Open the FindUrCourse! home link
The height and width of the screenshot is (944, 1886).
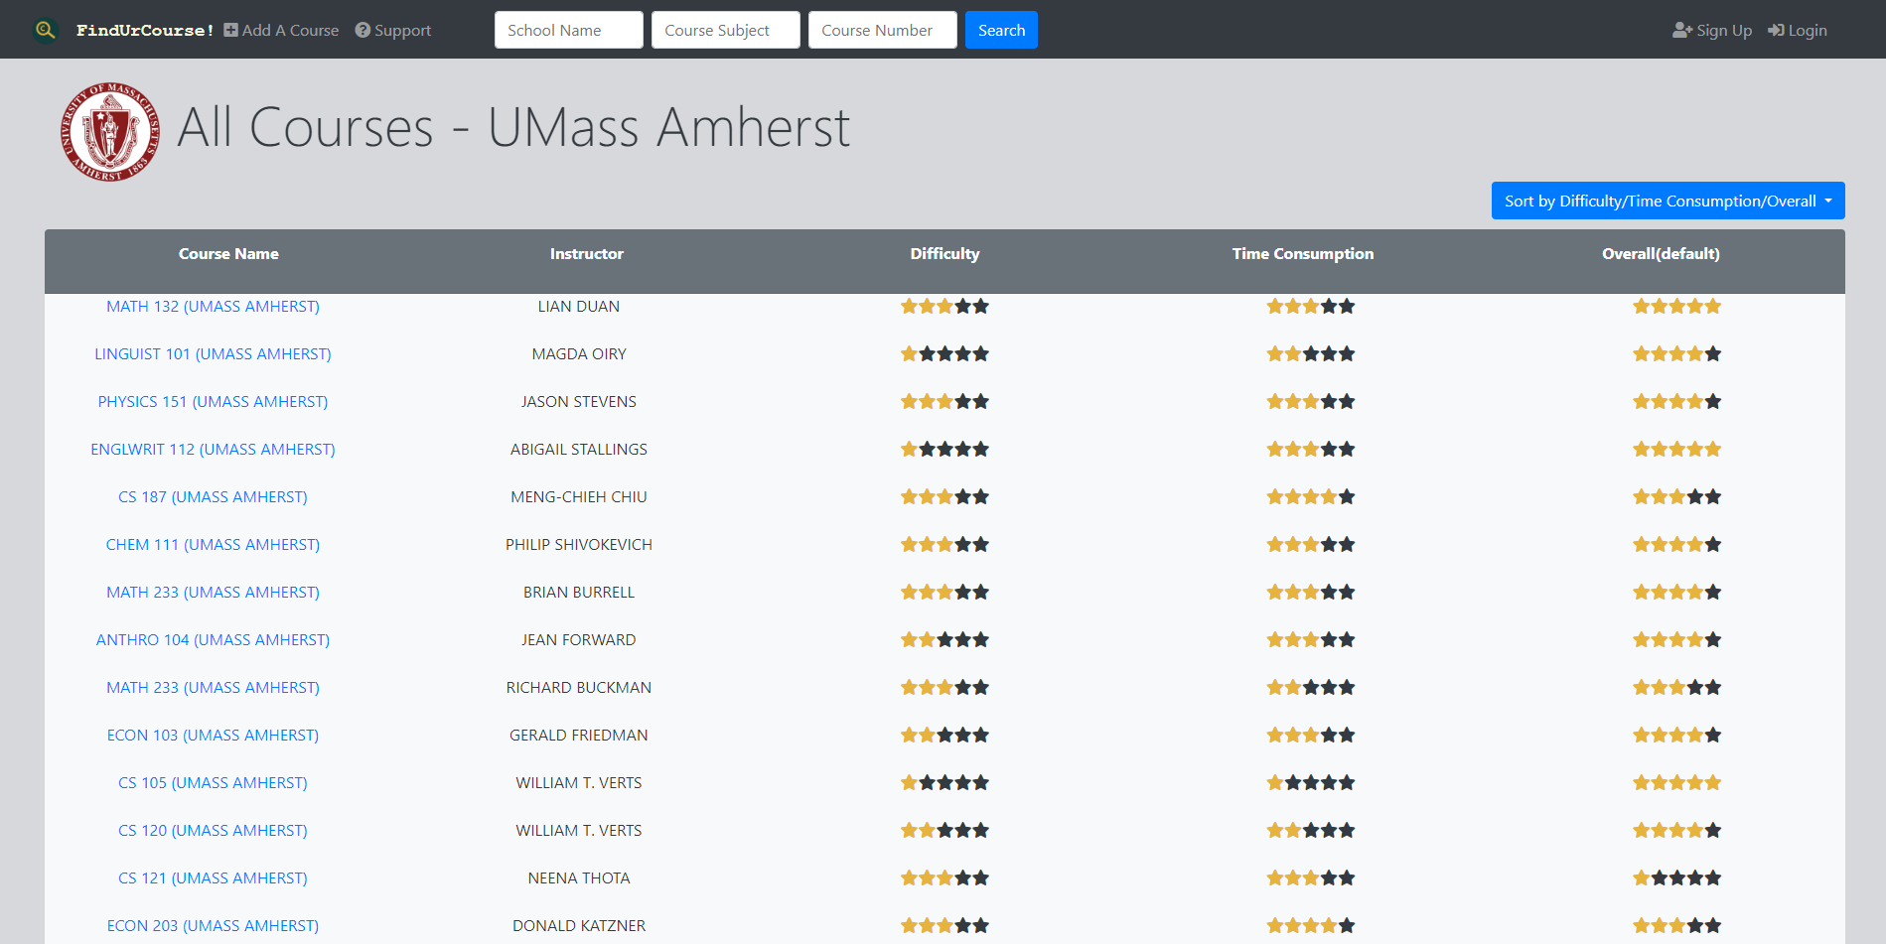click(x=145, y=31)
